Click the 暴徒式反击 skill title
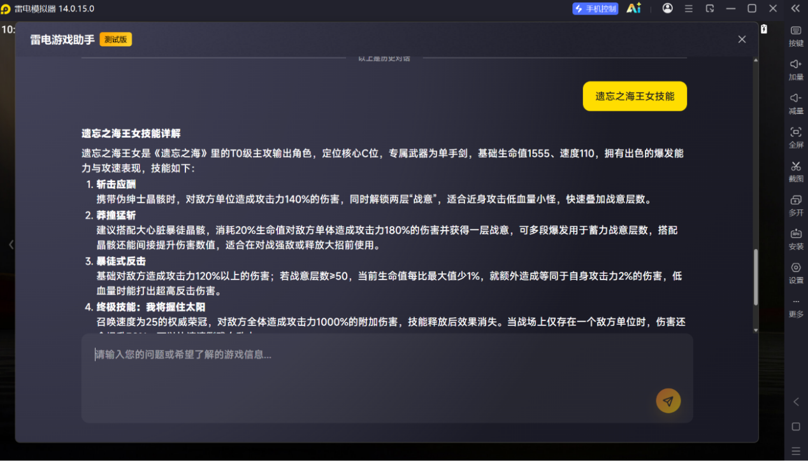 coord(121,261)
